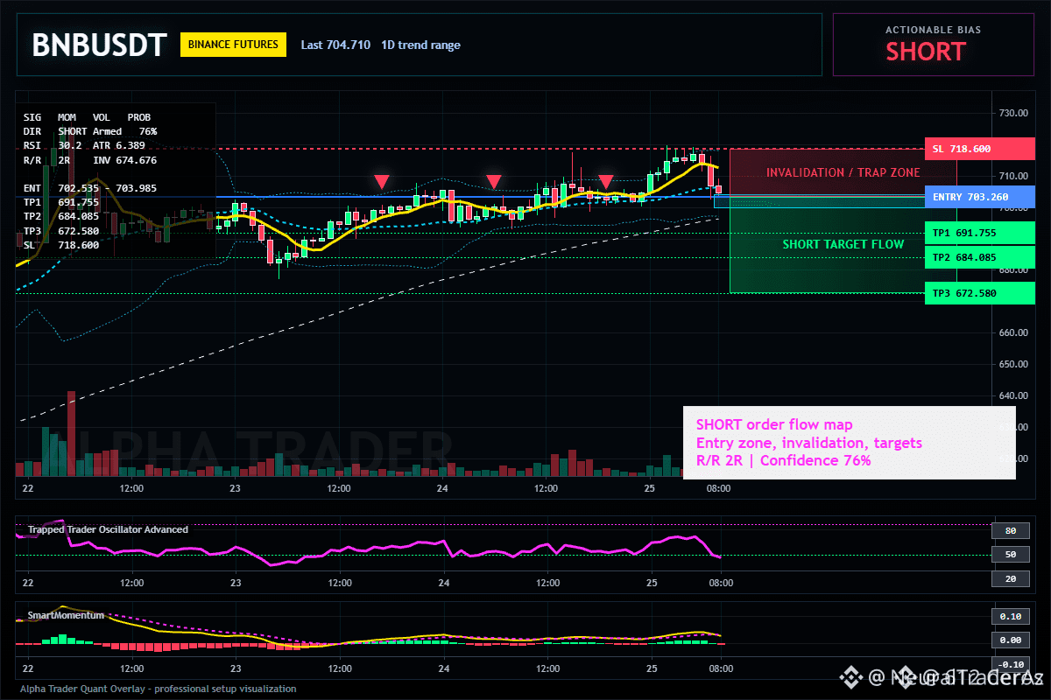
Task: Click the 'SHORT order flow map' annotation line
Action: 774,425
